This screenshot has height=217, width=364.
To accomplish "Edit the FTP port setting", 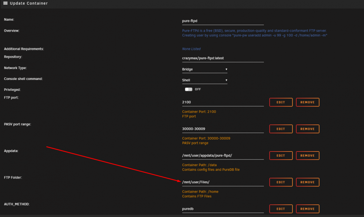I will click(x=281, y=102).
